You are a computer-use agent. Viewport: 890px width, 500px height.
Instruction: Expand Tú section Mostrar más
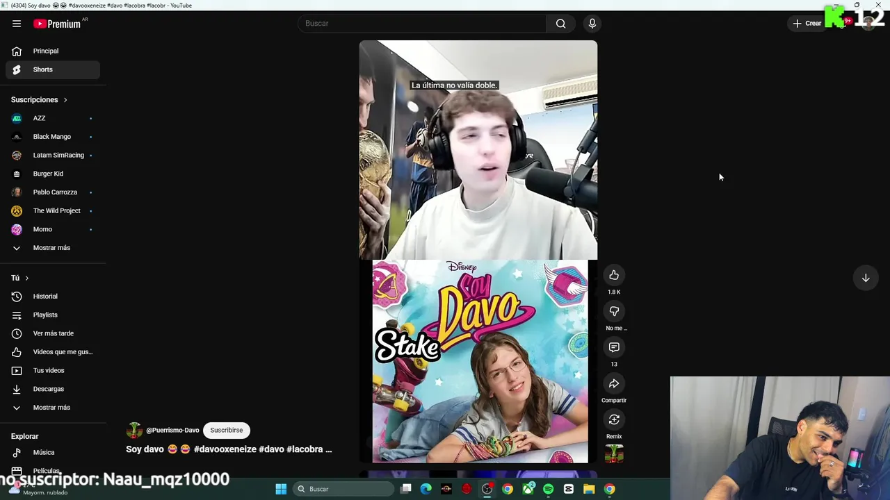point(53,408)
